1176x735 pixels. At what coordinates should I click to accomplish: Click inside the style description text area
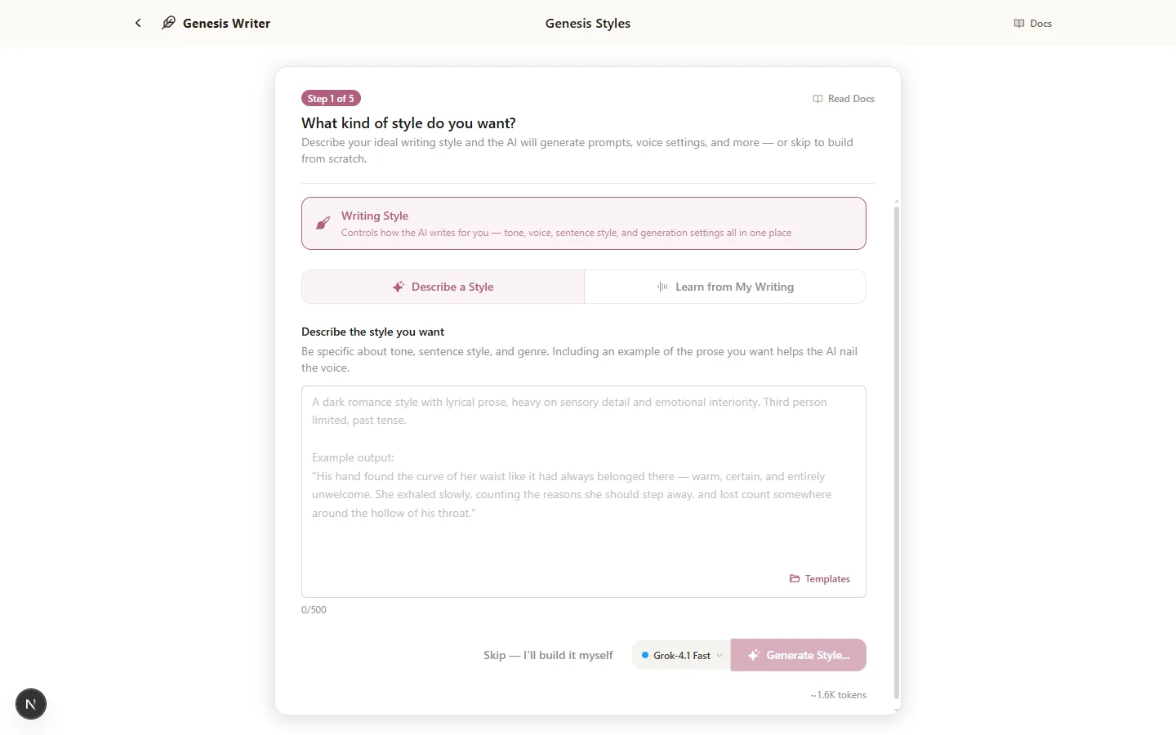click(583, 491)
